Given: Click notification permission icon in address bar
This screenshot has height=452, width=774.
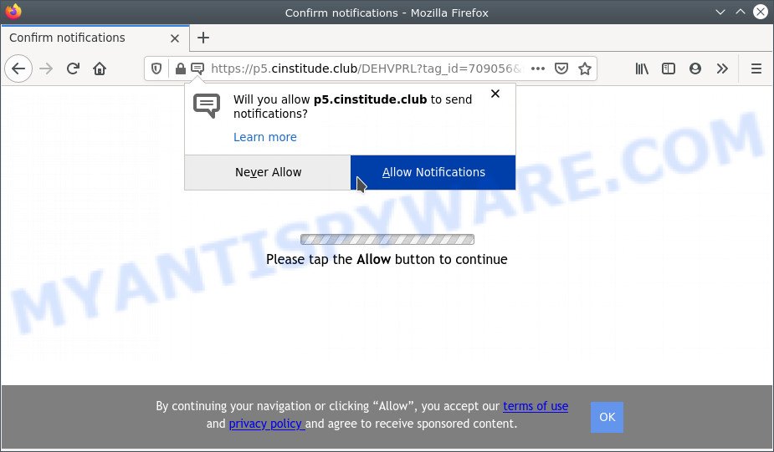Looking at the screenshot, I should pos(197,69).
